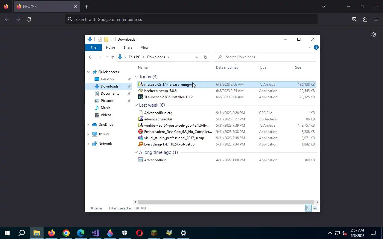Image resolution: width=383 pixels, height=239 pixels.
Task: Open the Home ribbon tab
Action: point(110,48)
